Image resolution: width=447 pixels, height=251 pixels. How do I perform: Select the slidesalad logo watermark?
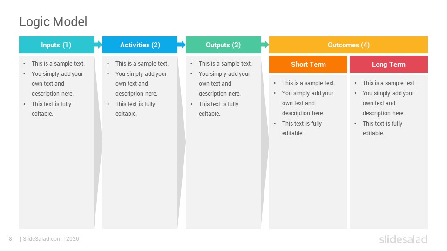[403, 239]
